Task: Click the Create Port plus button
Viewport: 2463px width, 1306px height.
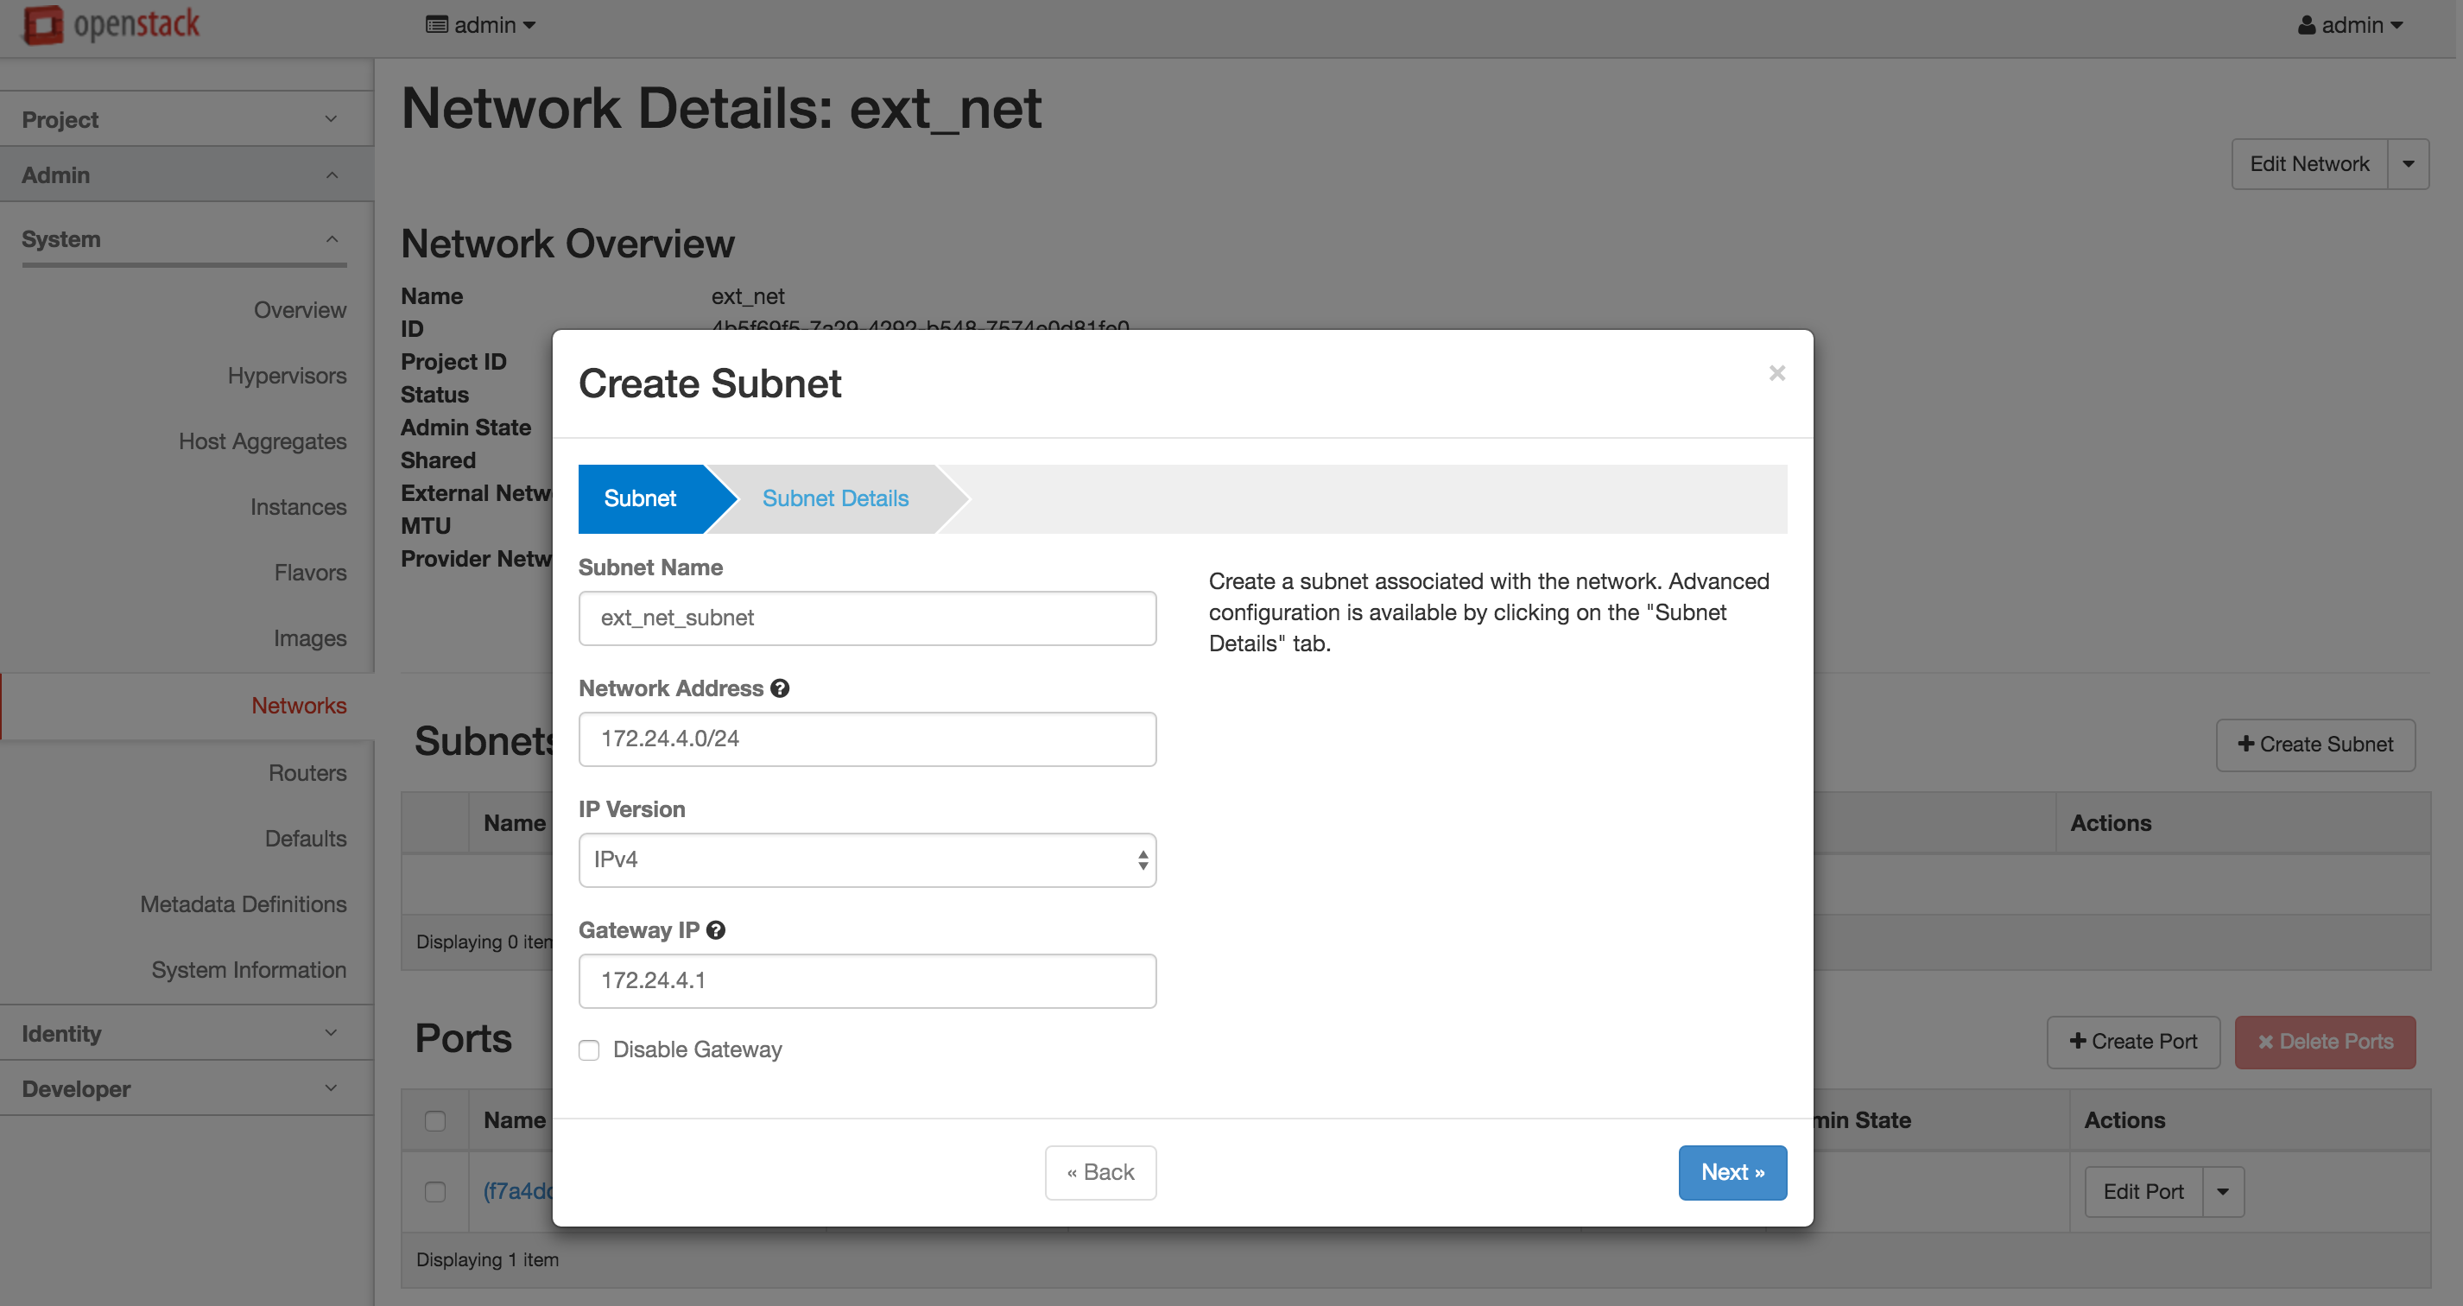Action: (x=2132, y=1041)
